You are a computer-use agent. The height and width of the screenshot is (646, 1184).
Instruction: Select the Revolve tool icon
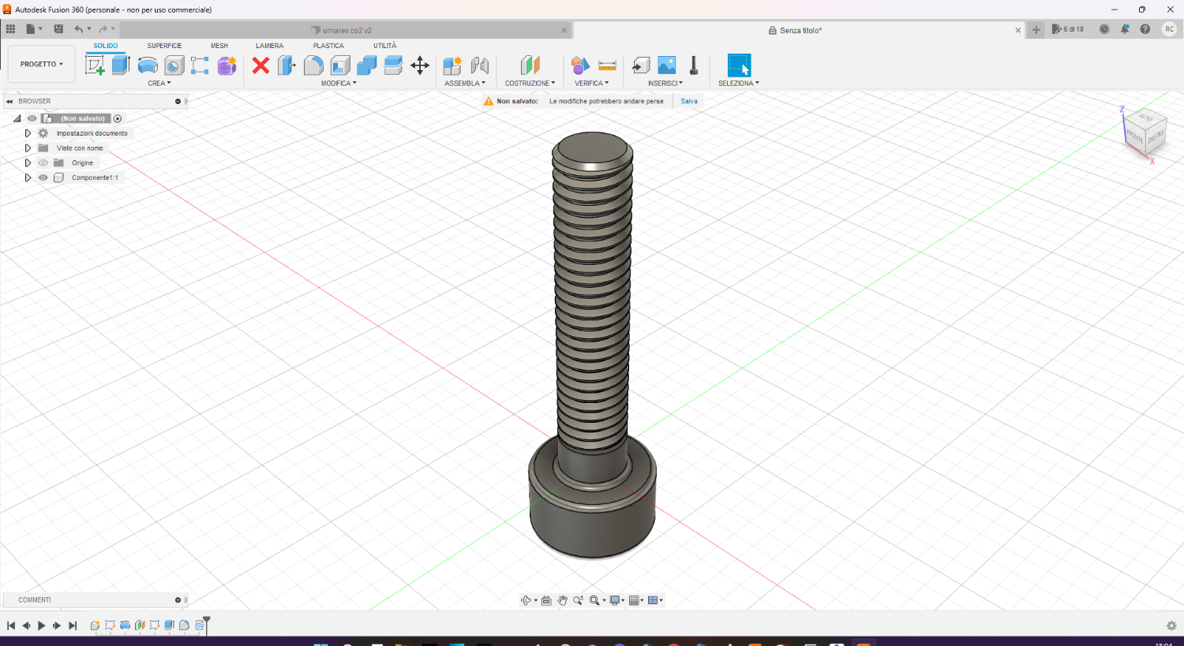148,65
